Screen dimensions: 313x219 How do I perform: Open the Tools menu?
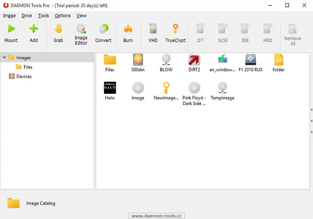click(43, 16)
